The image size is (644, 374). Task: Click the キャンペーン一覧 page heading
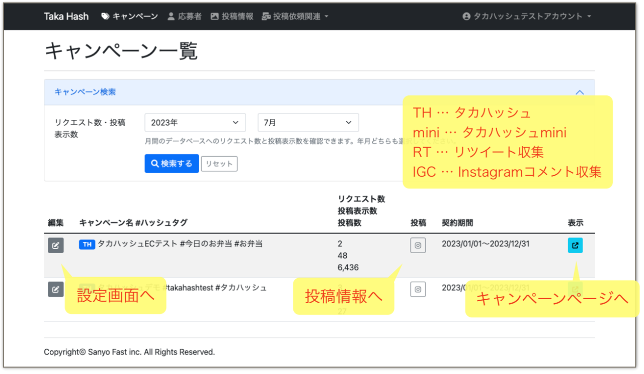click(x=121, y=51)
